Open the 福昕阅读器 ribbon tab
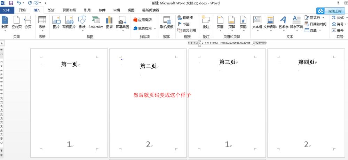 (x=150, y=10)
